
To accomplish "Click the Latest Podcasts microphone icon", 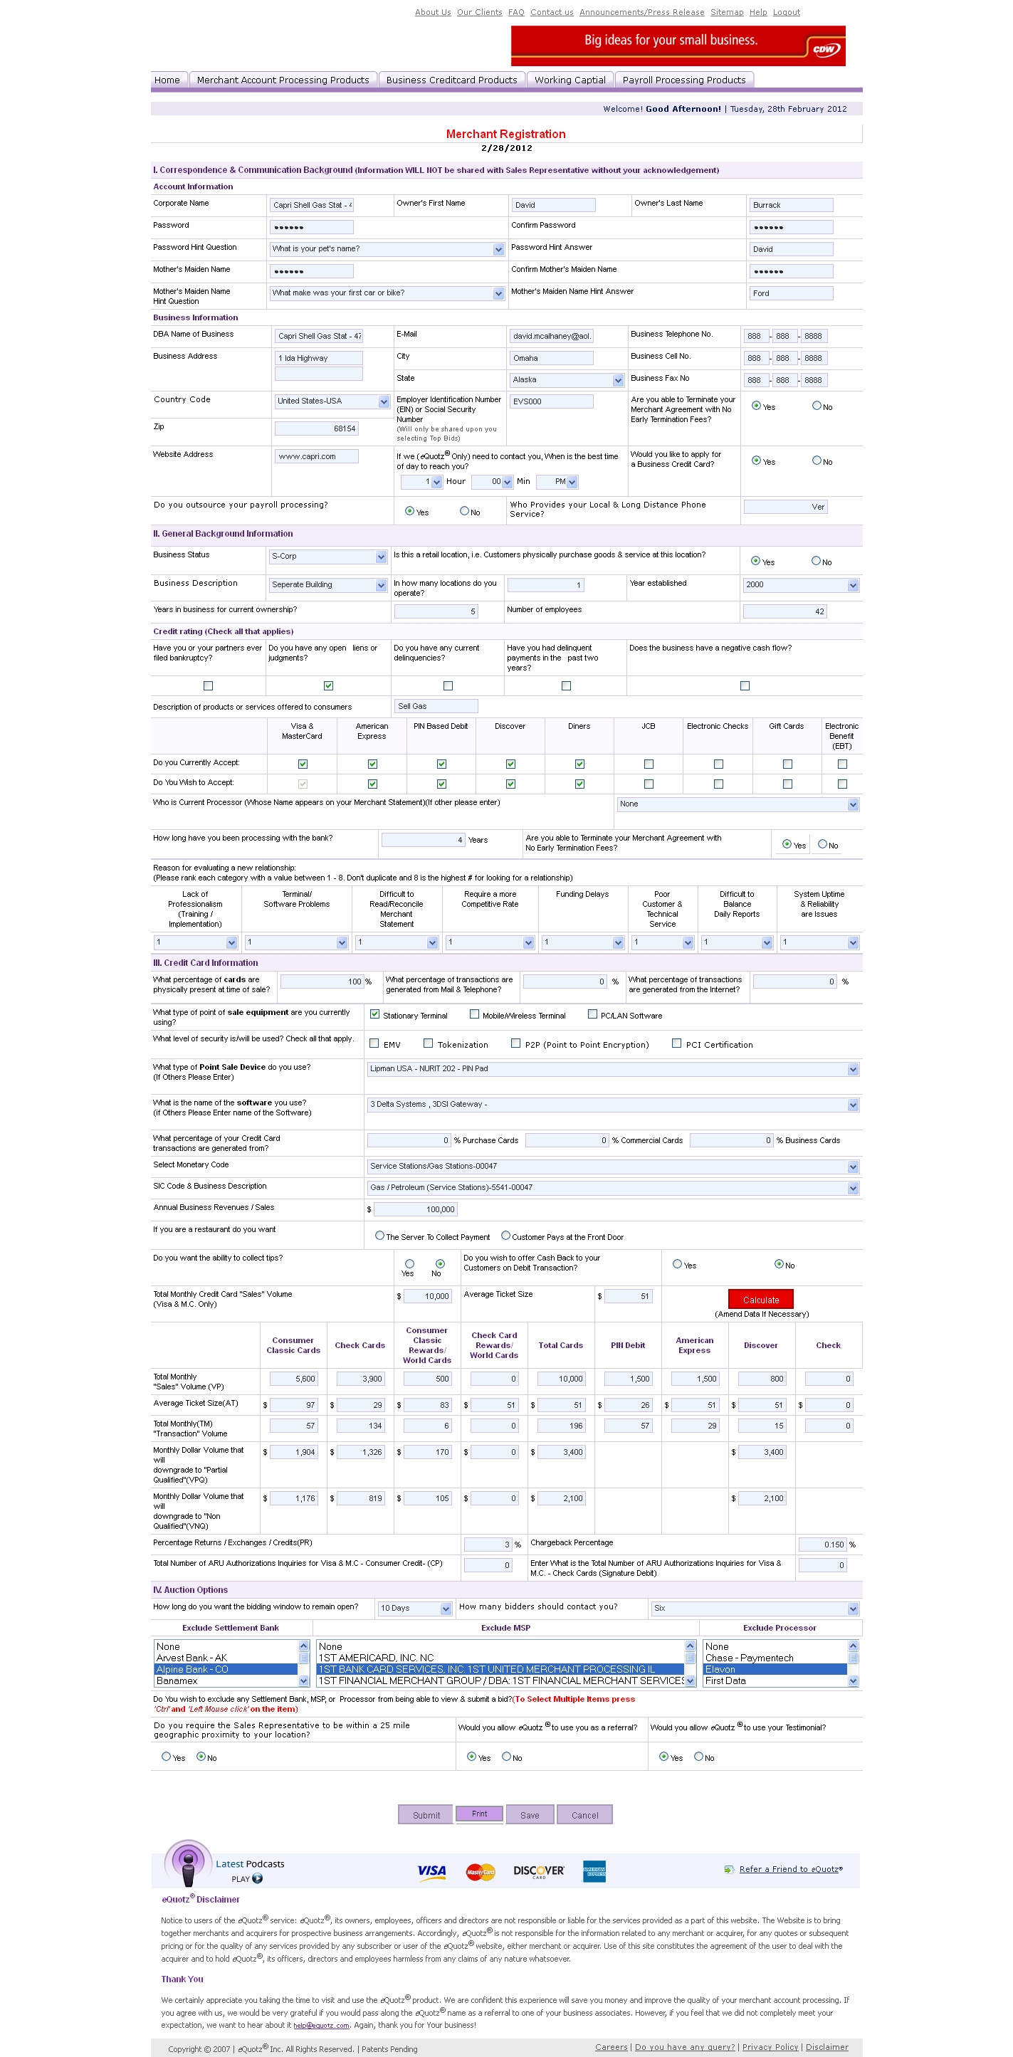I will click(188, 1865).
